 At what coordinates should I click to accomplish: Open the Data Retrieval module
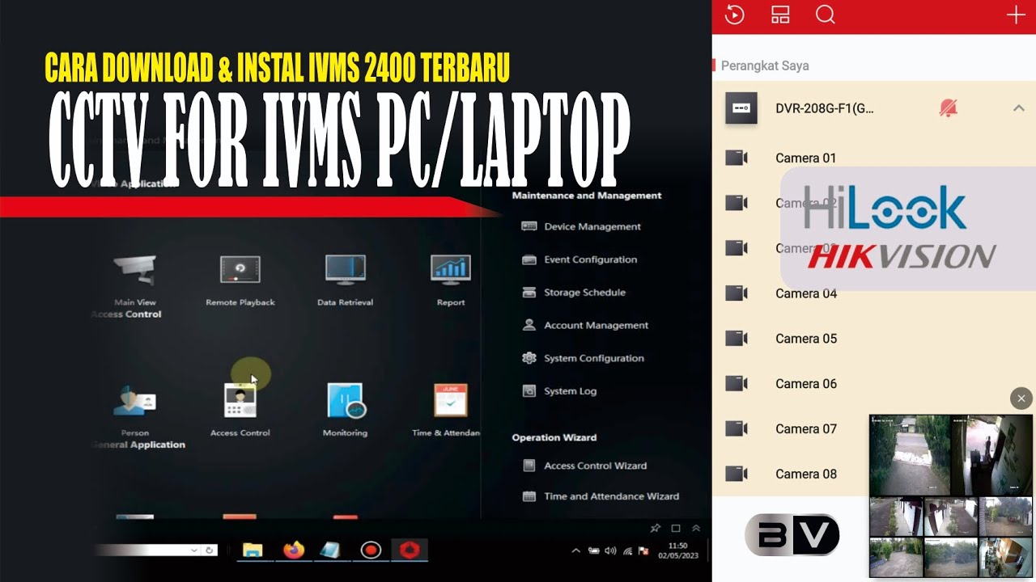click(x=346, y=270)
